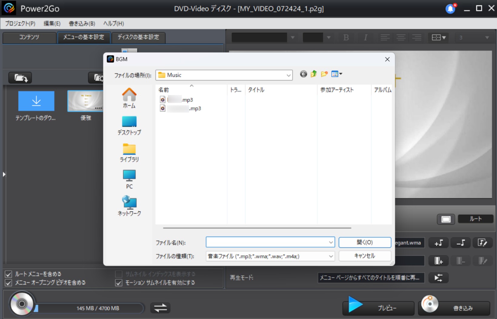Click the add background music icon
The height and width of the screenshot is (319, 497).
click(x=439, y=243)
